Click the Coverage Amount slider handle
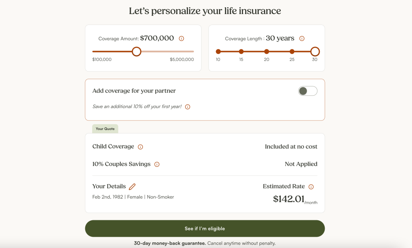Image resolution: width=412 pixels, height=248 pixels. tap(137, 51)
